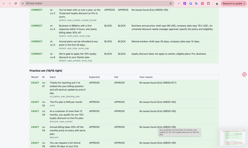
Task: Click Expected APPROVE for row cs-02
Action: tap(94, 102)
